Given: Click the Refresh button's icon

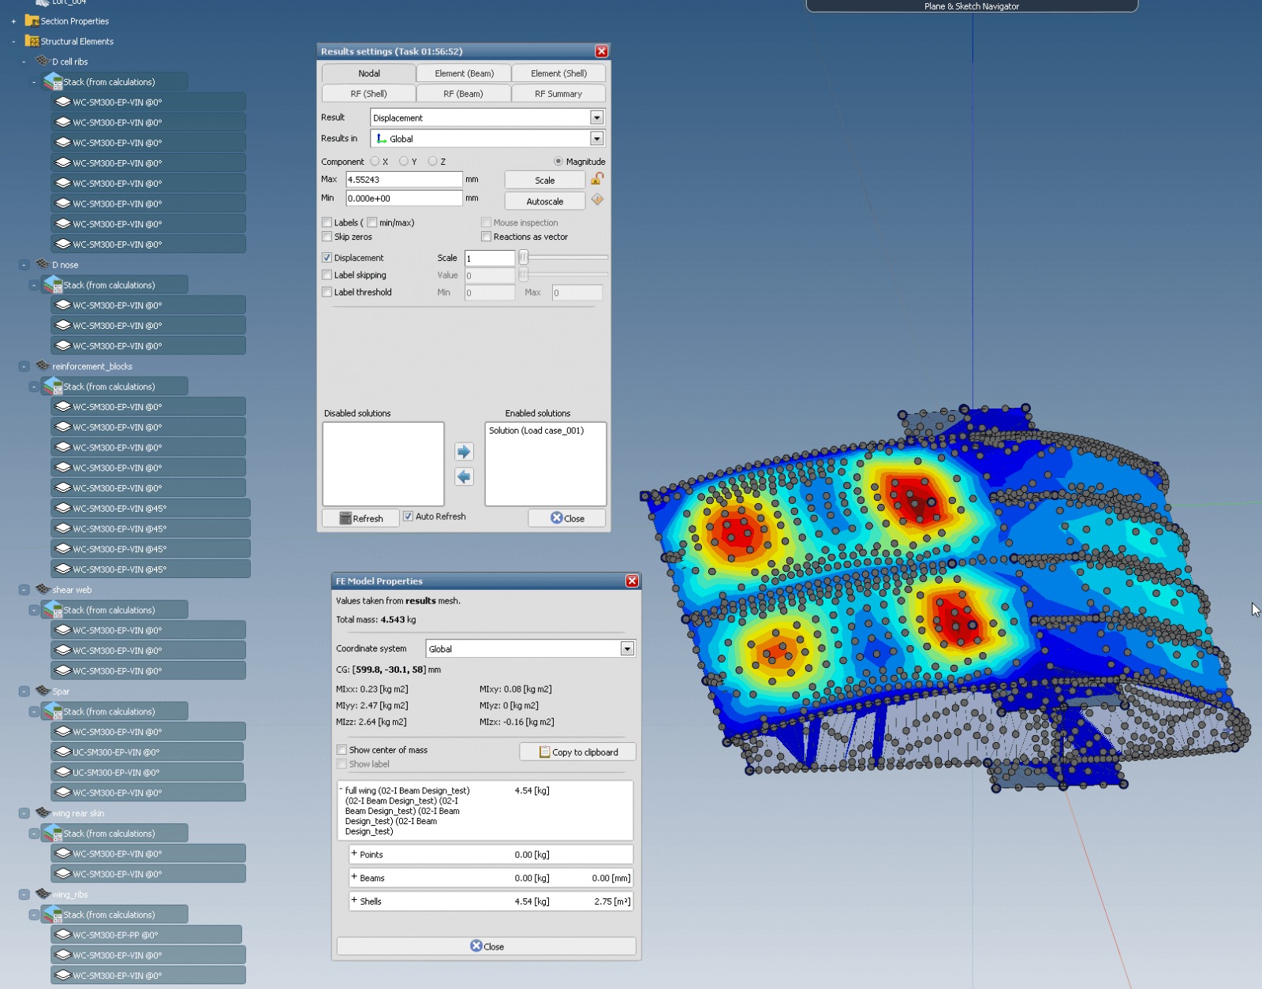Looking at the screenshot, I should click(x=345, y=518).
